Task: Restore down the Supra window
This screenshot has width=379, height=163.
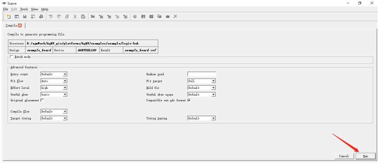Action: (360, 3)
